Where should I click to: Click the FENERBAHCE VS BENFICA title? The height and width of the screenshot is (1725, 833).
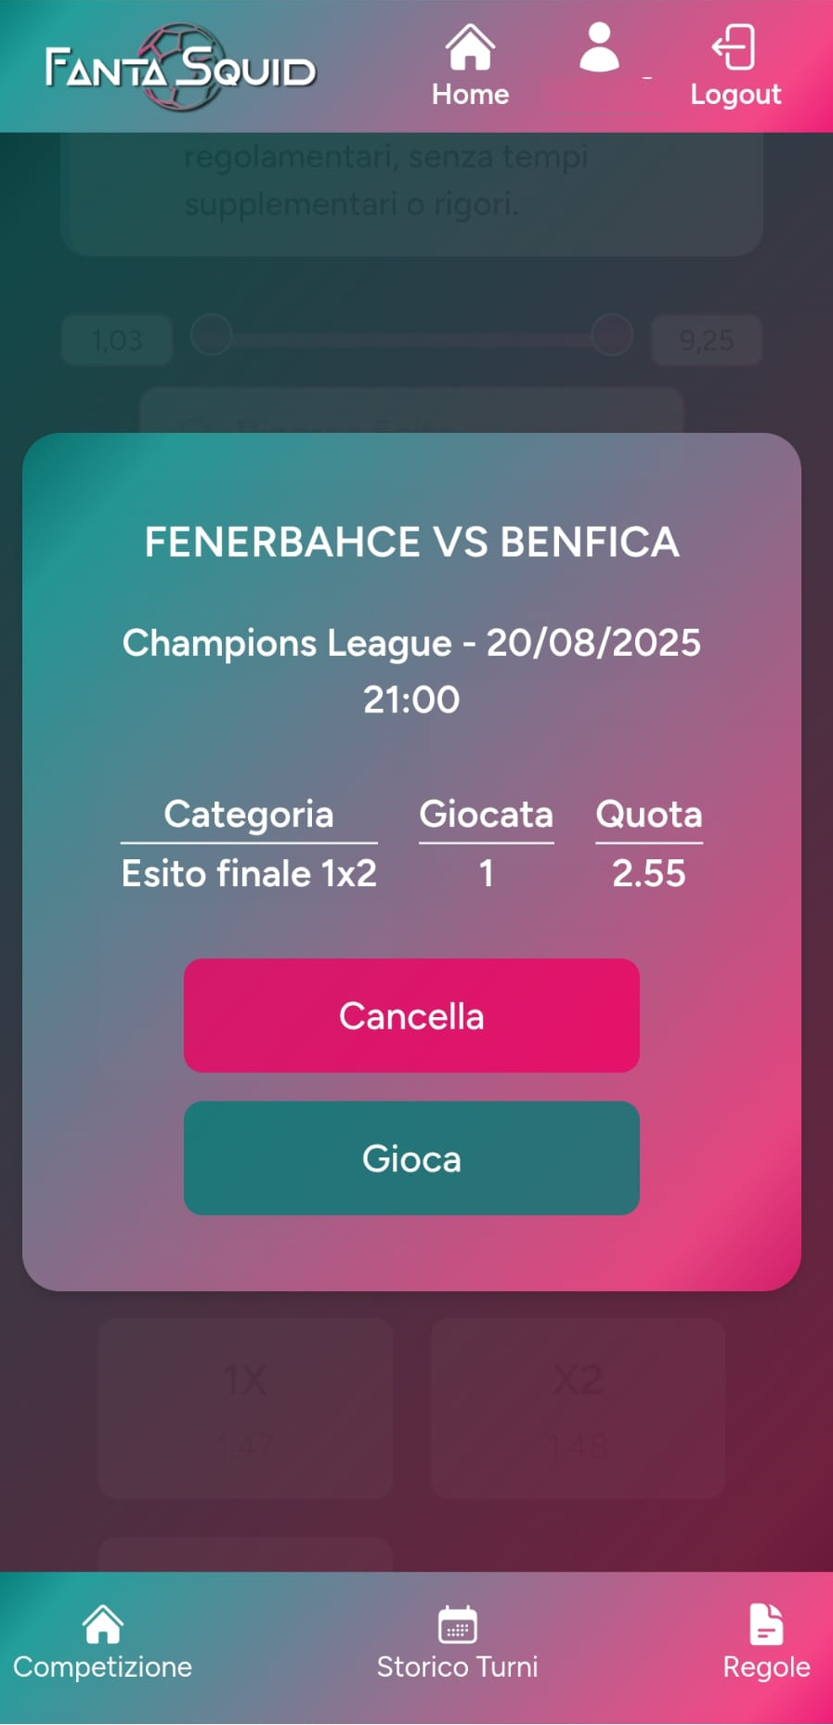pos(411,542)
